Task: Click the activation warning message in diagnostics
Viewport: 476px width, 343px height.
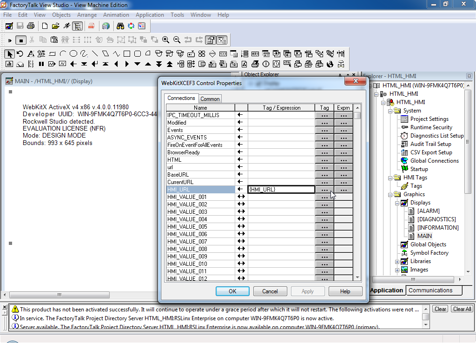Action: [219, 310]
